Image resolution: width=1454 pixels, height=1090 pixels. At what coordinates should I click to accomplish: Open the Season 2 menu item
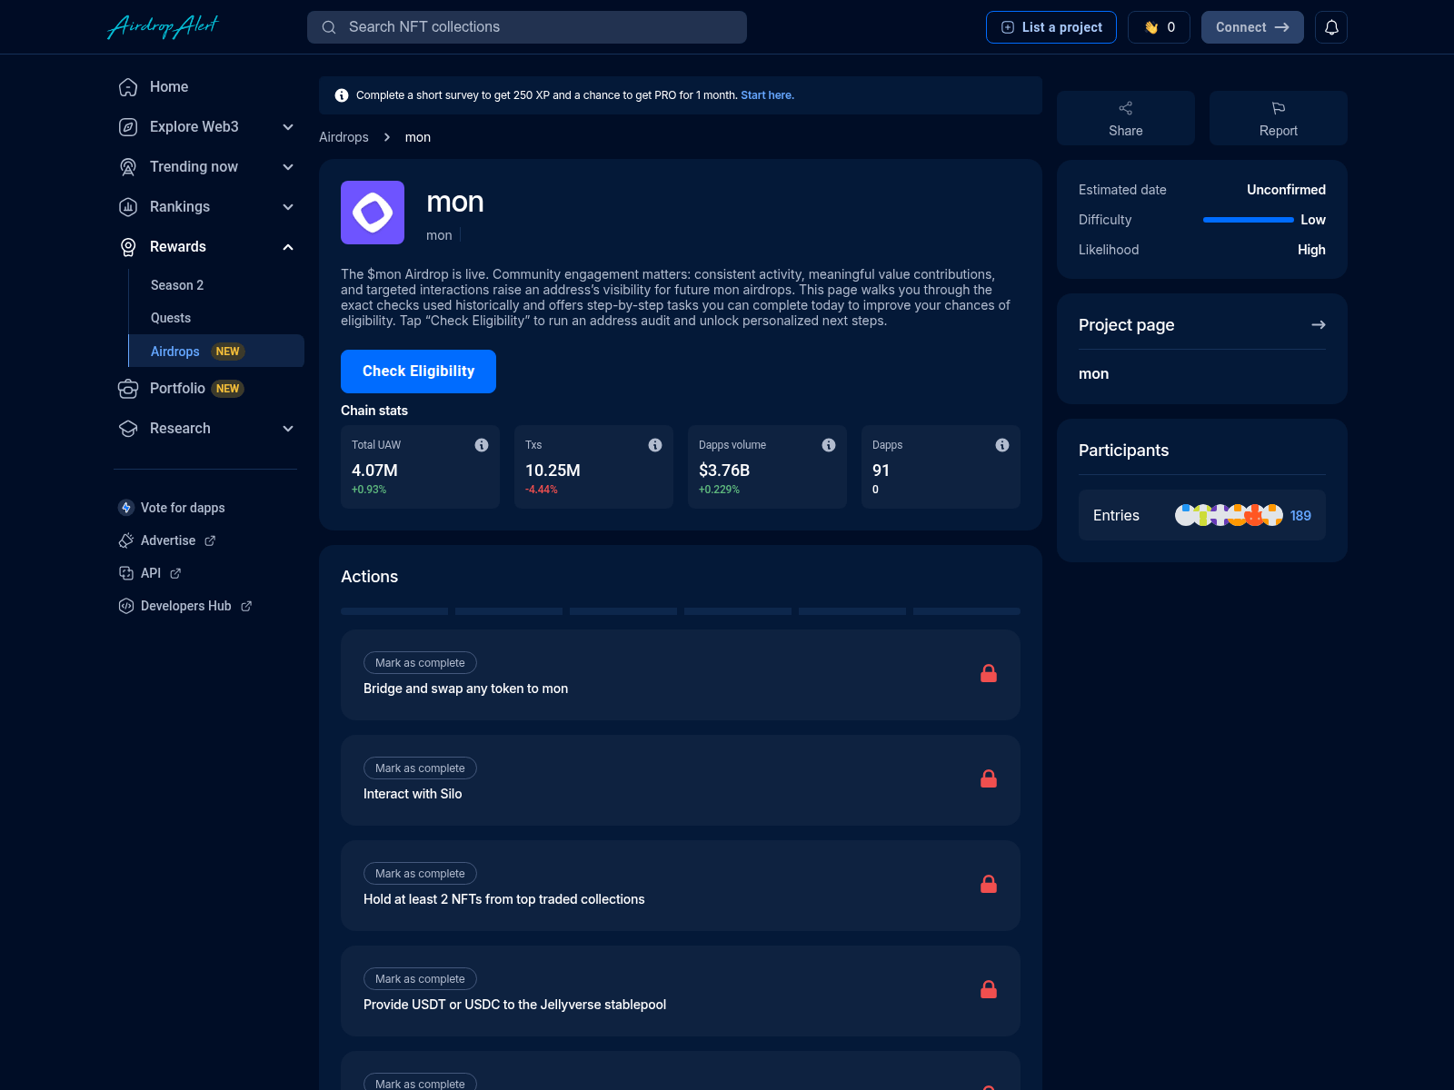176,284
